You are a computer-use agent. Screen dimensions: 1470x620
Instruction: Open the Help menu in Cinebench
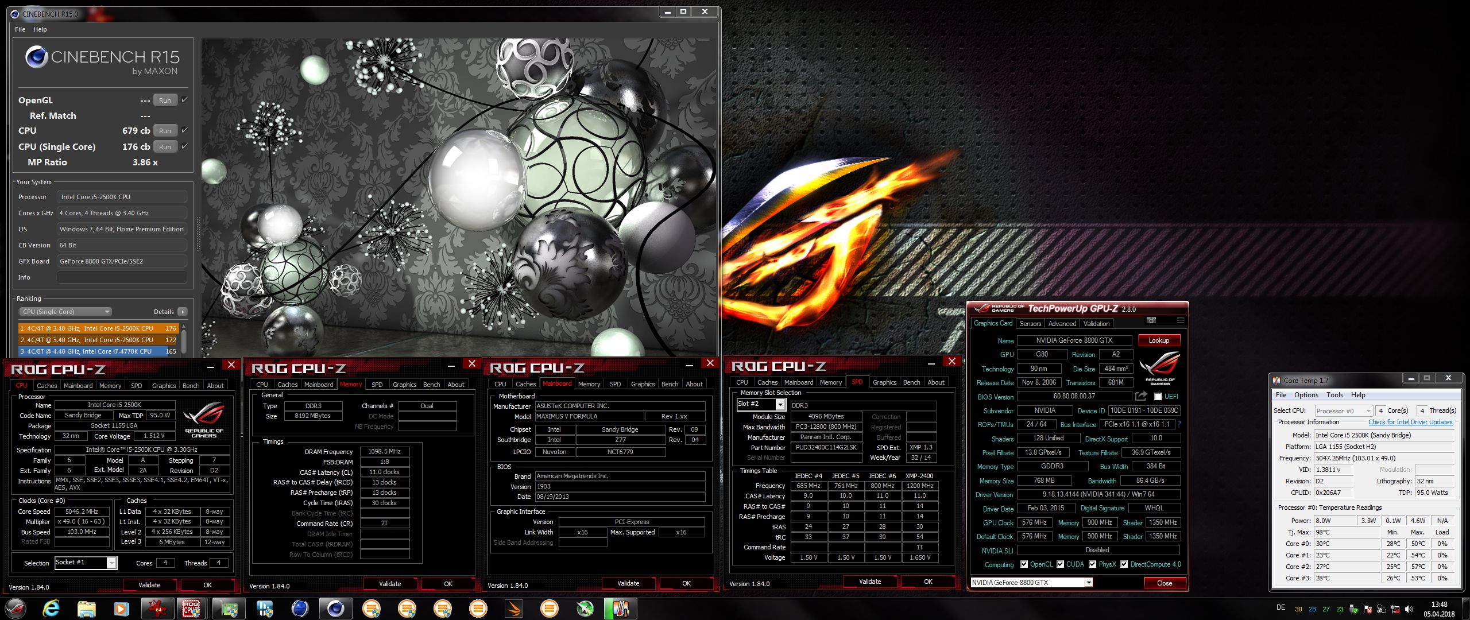[40, 29]
